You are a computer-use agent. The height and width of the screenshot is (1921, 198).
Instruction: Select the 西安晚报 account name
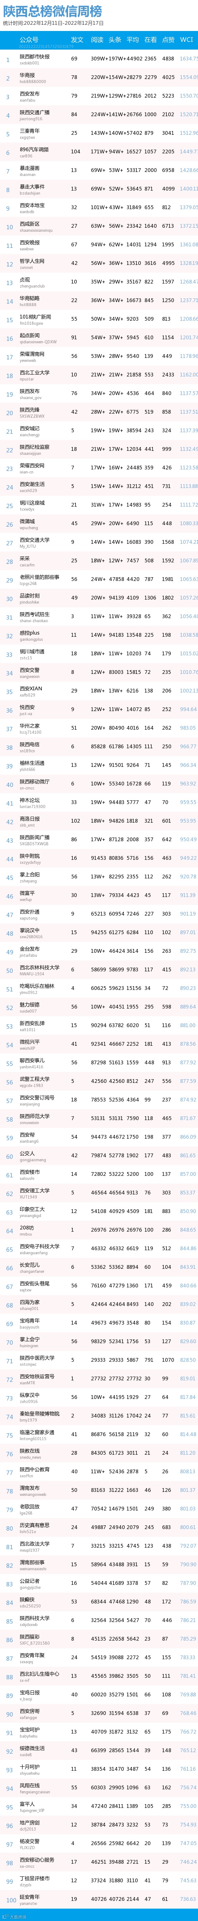click(x=30, y=242)
